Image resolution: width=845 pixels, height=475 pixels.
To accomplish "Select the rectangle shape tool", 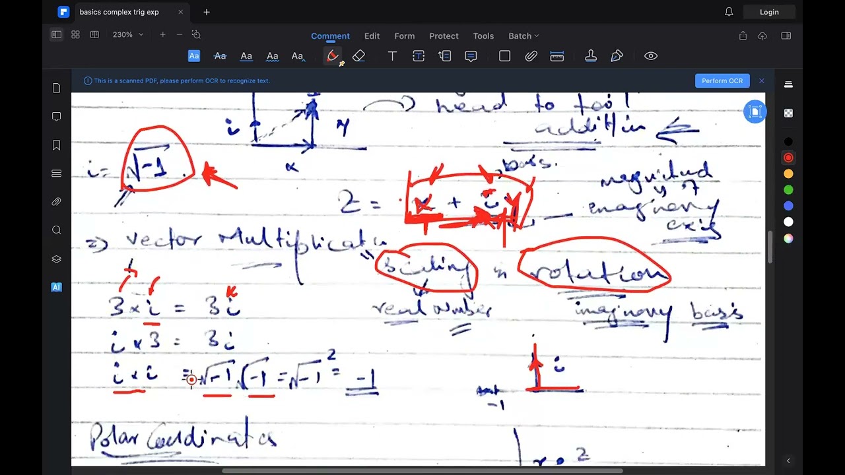I will 504,56.
